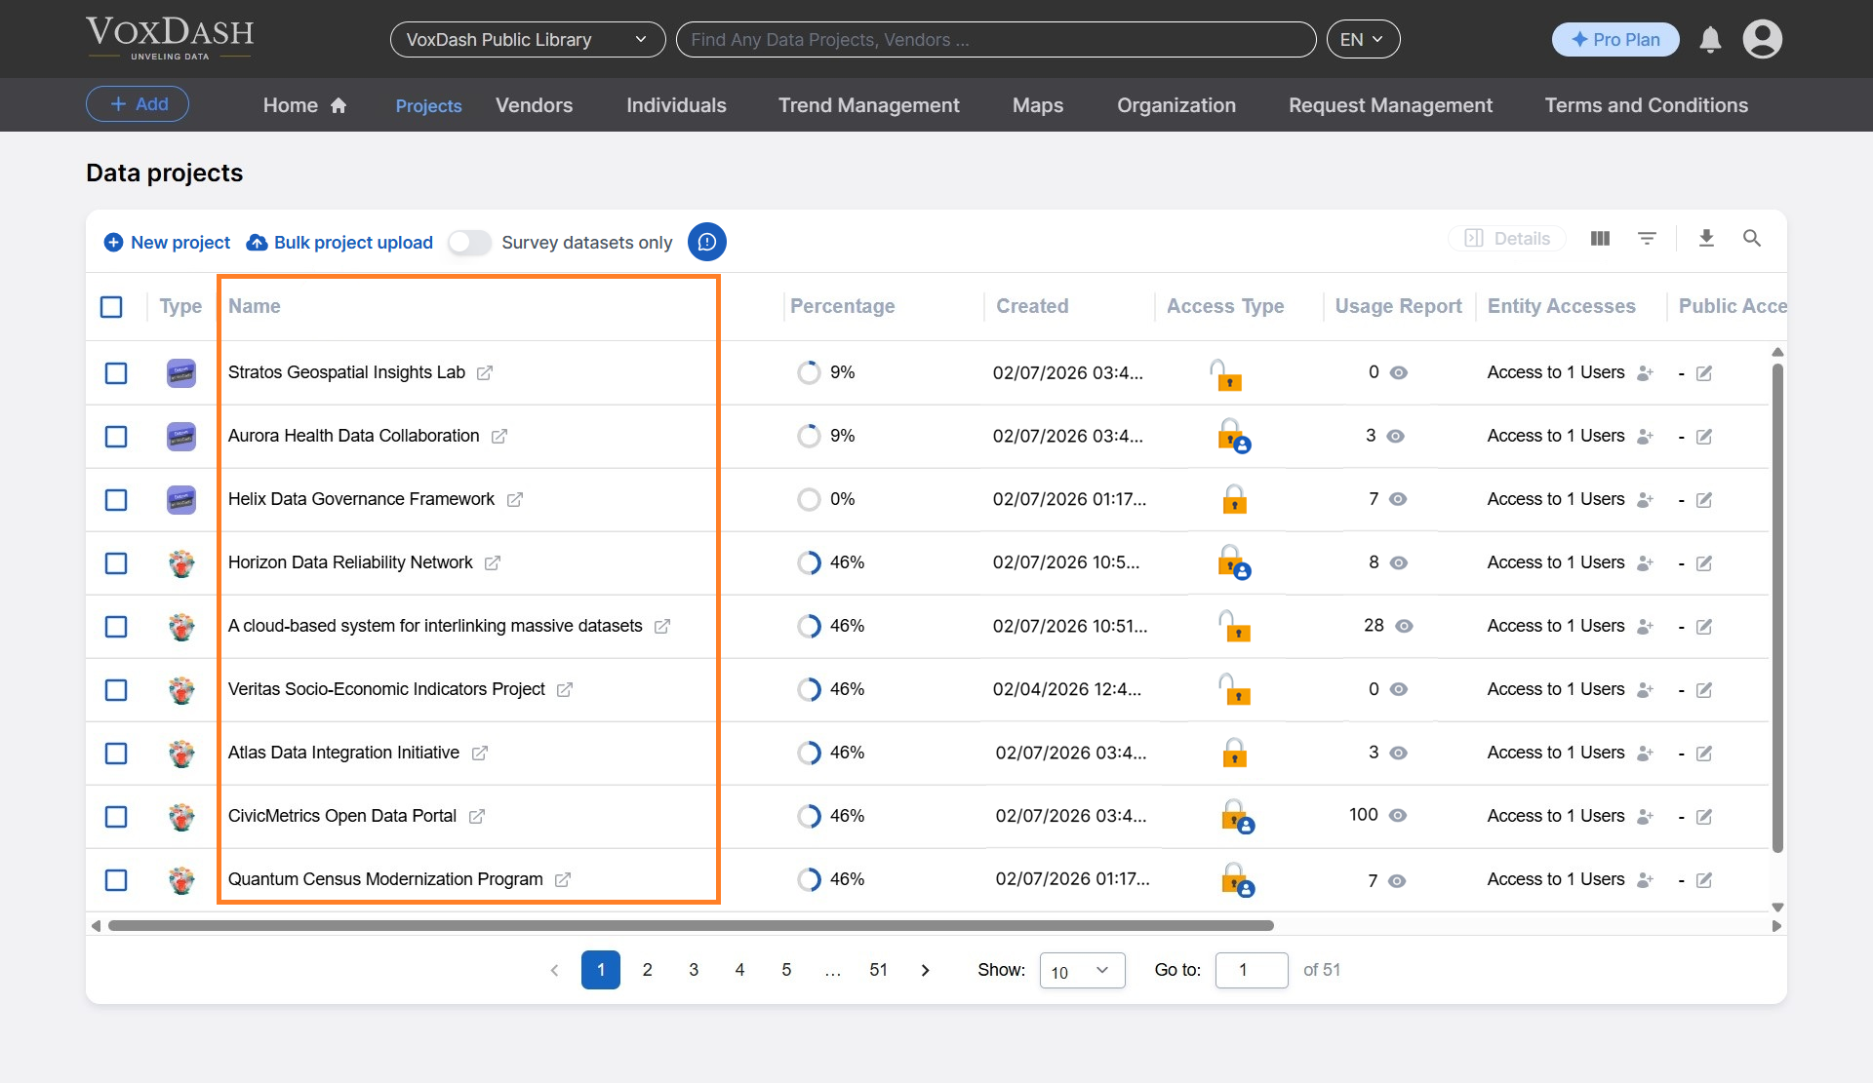Check the select-all checkbox in table header
1873x1083 pixels.
[111, 306]
